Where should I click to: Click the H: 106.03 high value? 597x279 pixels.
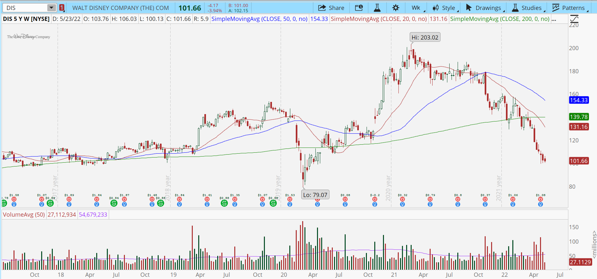click(124, 19)
